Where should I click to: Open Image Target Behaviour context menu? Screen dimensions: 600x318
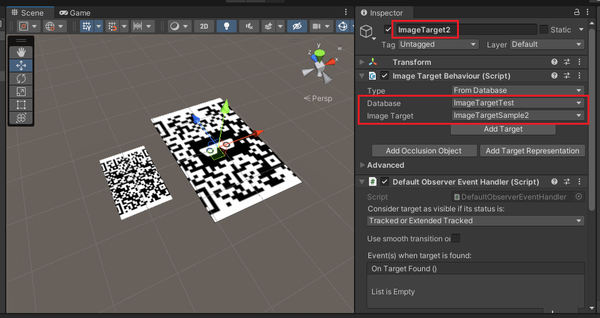click(x=579, y=75)
